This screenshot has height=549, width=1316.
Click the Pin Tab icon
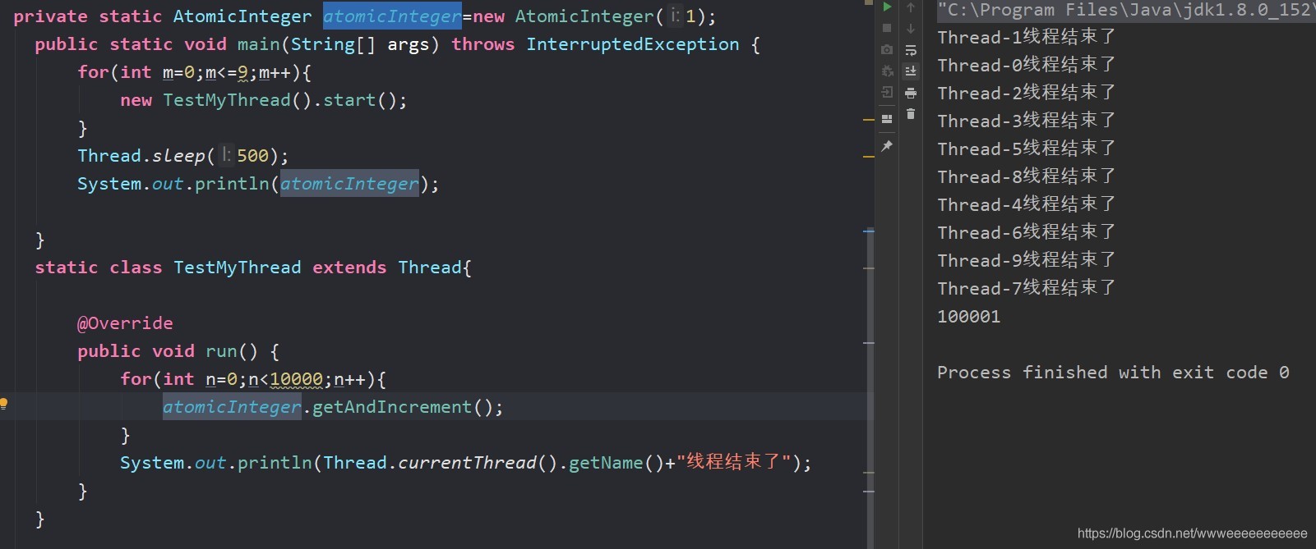pos(887,146)
